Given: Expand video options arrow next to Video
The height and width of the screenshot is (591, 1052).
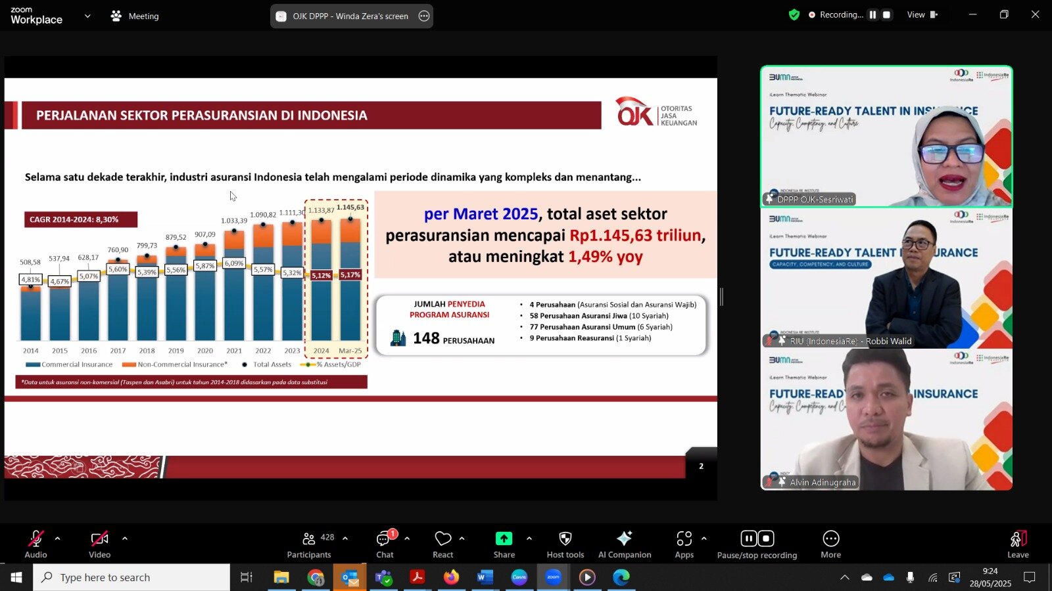Looking at the screenshot, I should tap(125, 538).
